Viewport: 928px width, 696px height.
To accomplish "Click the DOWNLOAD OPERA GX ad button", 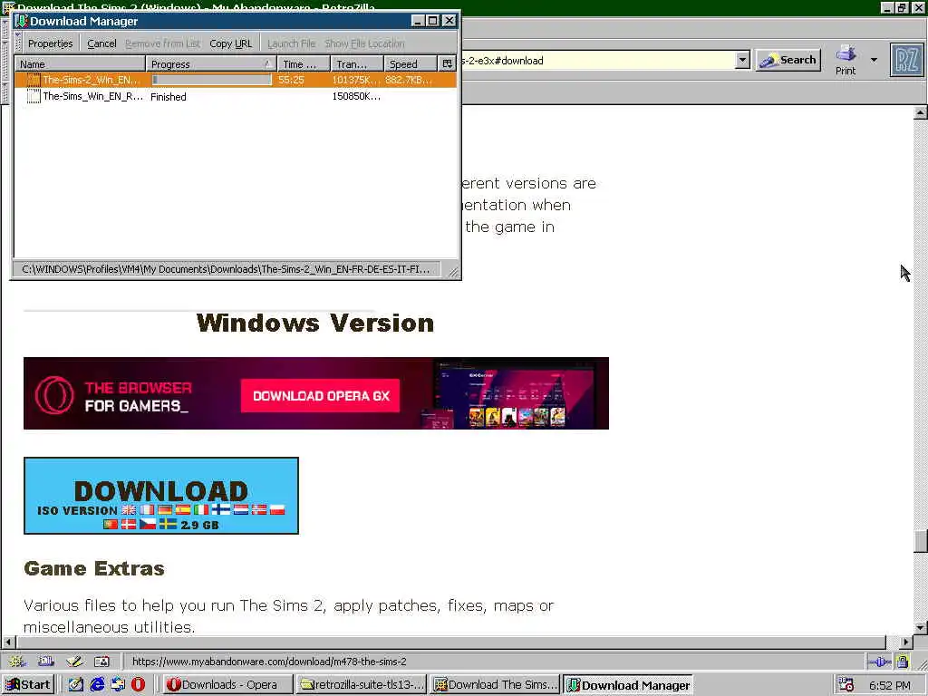I will coord(320,395).
